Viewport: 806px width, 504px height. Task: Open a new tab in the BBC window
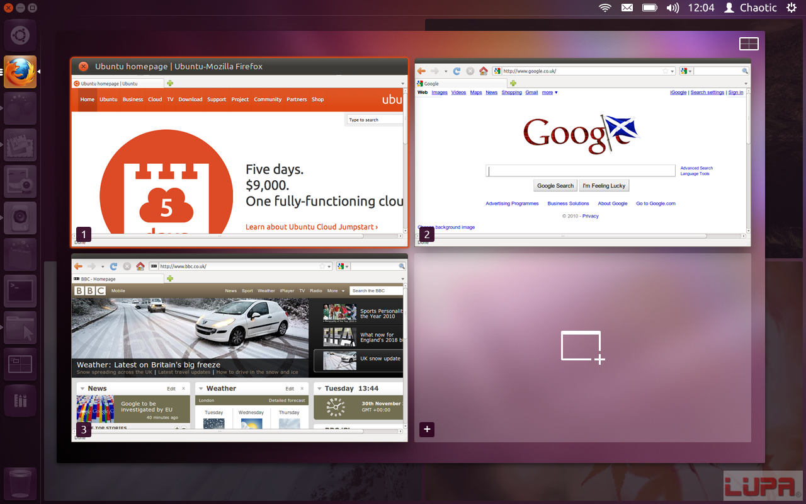tap(170, 278)
